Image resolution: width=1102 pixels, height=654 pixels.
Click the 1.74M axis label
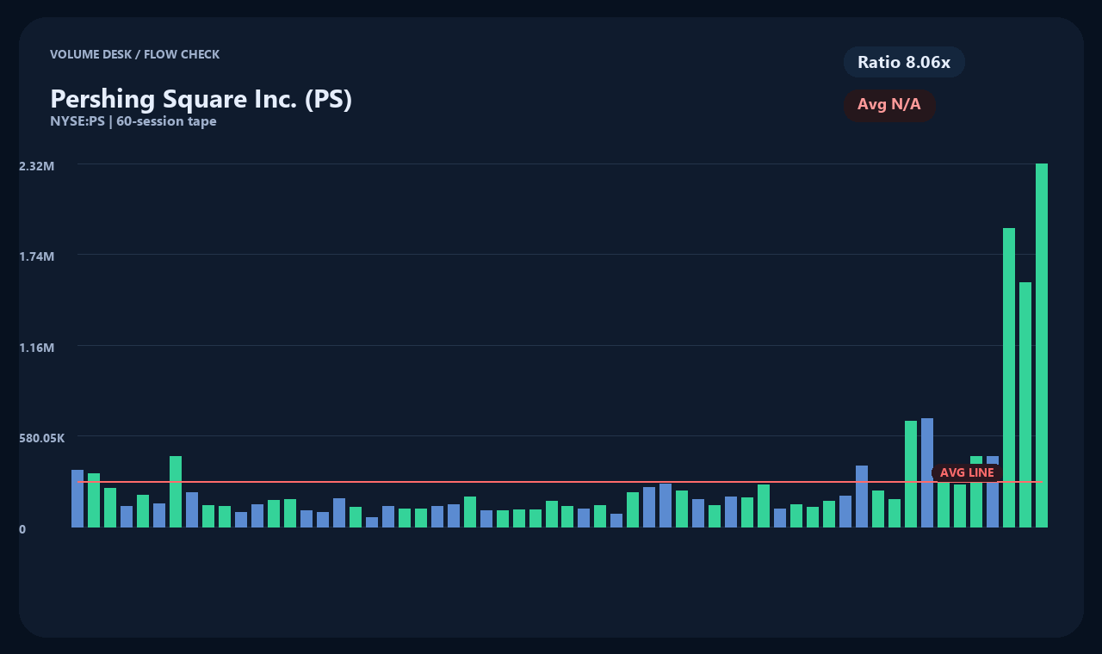(x=37, y=256)
